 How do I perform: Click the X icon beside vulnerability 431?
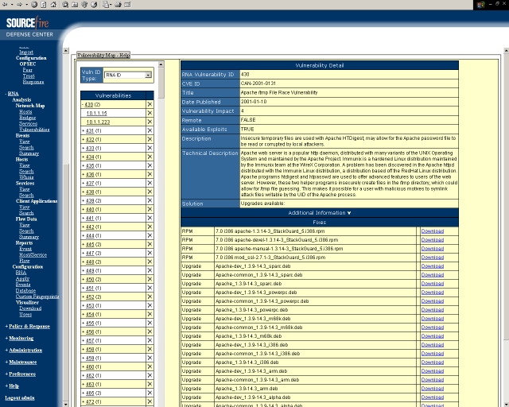[150, 130]
